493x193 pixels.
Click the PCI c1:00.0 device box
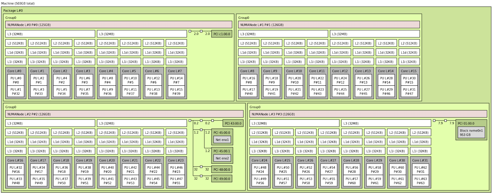[222, 34]
